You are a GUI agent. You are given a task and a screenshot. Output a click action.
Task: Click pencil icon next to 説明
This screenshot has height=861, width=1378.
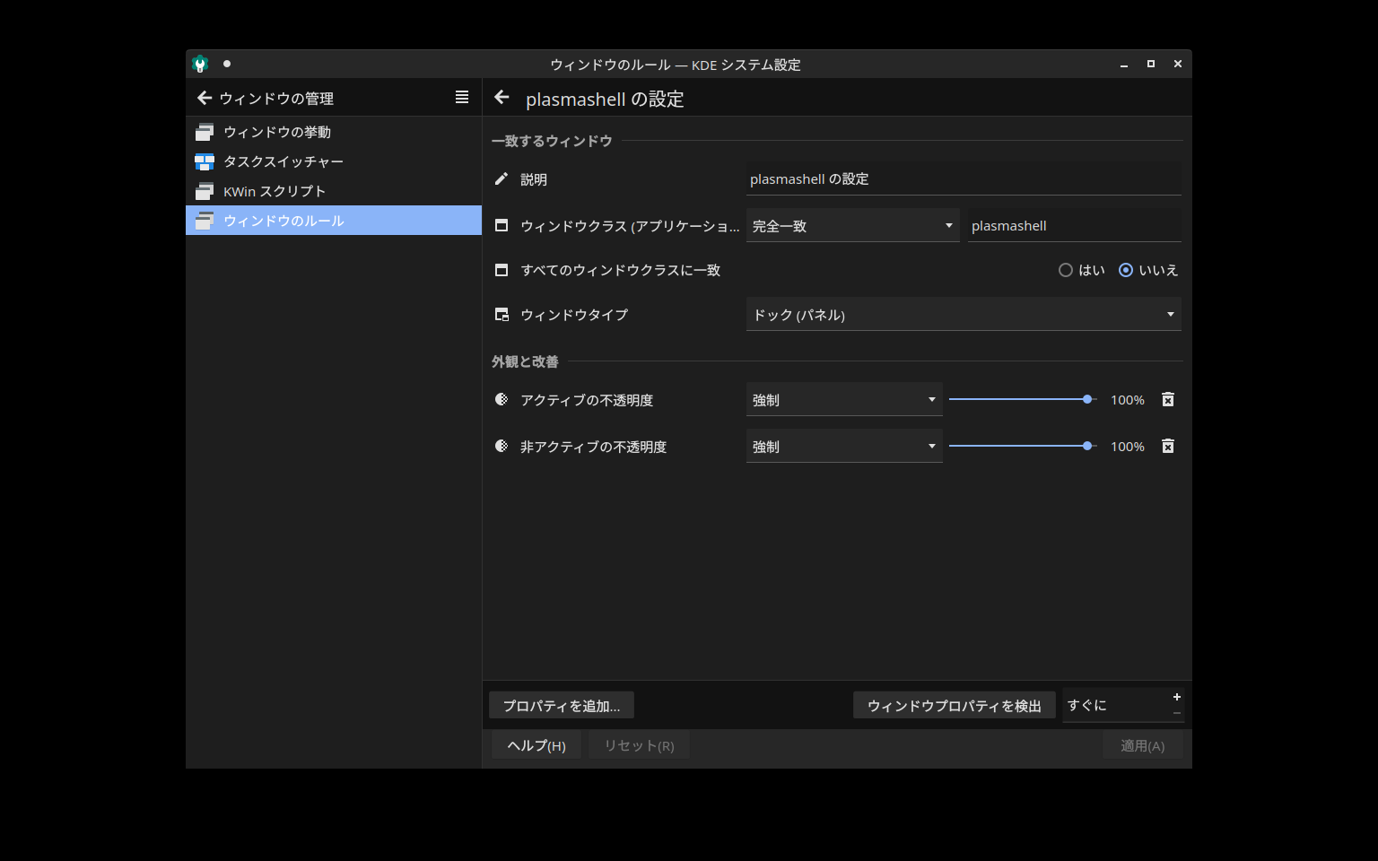pos(501,178)
